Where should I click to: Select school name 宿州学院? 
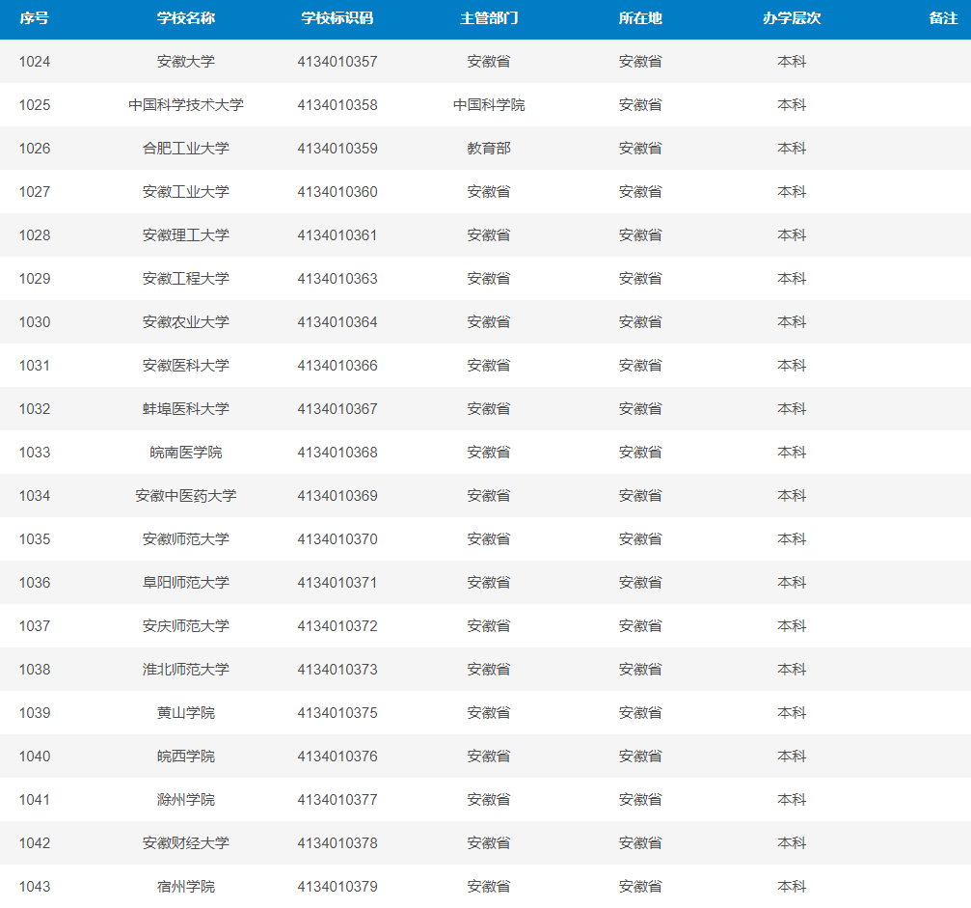pyautogui.click(x=186, y=887)
